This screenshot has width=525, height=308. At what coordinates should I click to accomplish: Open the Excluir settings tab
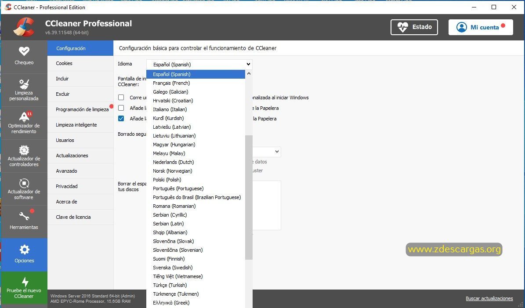[80, 94]
